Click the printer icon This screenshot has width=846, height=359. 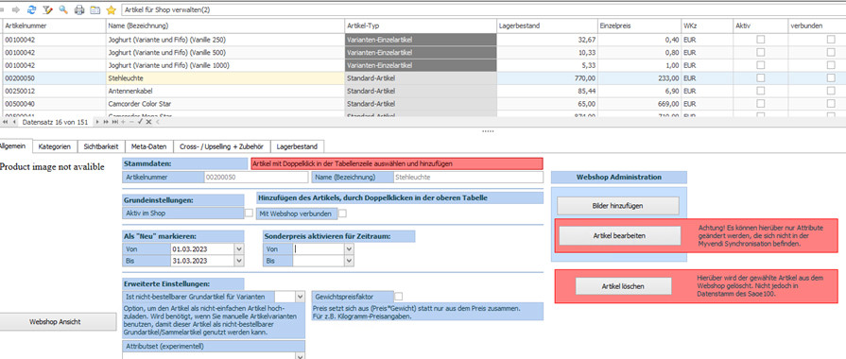79,9
